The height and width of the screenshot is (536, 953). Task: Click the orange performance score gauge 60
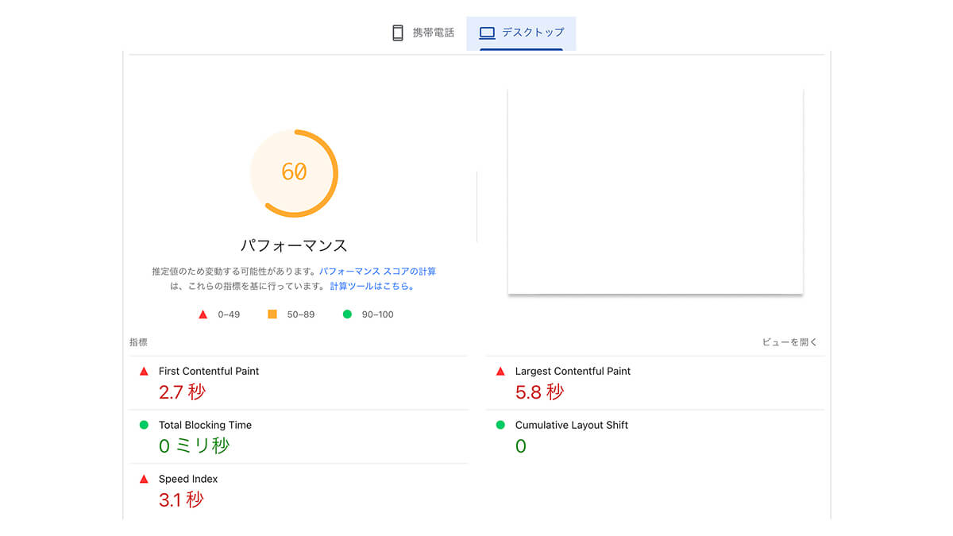pyautogui.click(x=294, y=172)
